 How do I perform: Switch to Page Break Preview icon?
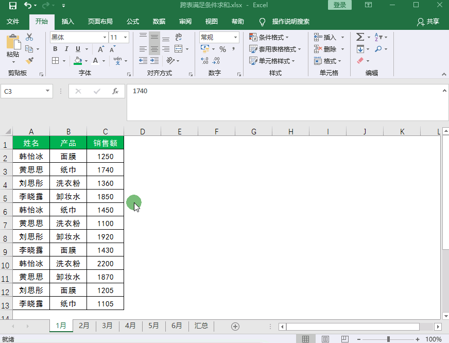(345, 339)
